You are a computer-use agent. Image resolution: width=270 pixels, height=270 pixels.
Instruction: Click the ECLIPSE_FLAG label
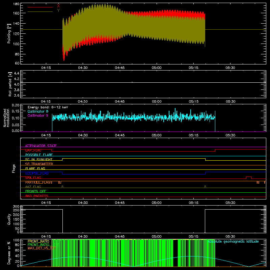click(37, 173)
